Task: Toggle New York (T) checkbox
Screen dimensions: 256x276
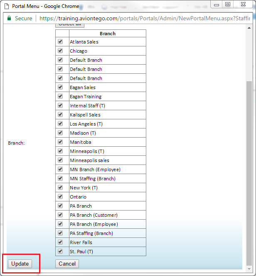Action: [60, 187]
